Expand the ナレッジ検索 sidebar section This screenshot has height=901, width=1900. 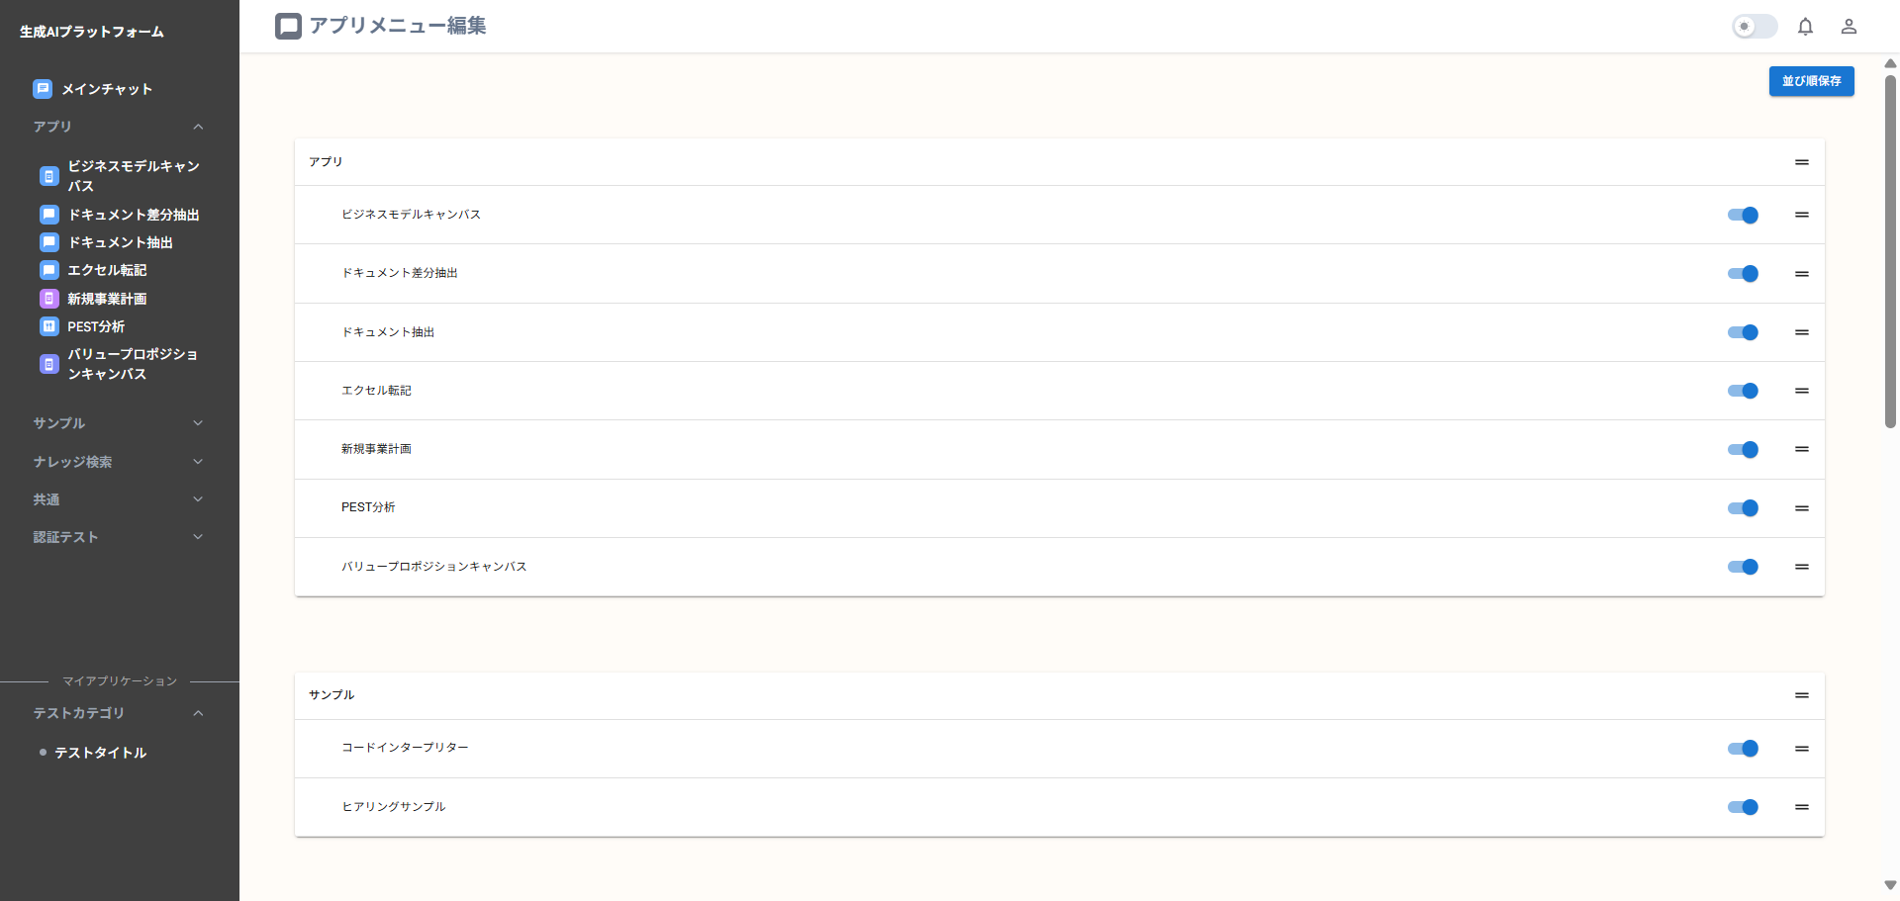(119, 462)
